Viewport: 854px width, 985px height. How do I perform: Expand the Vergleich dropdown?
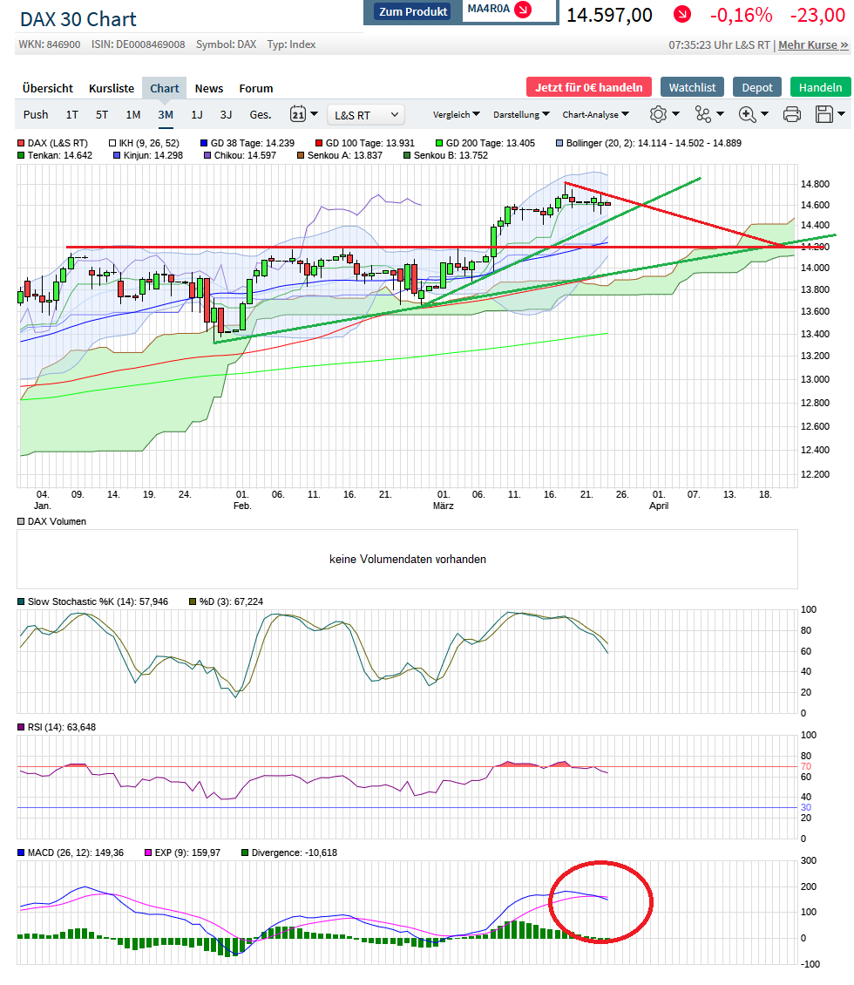click(456, 114)
